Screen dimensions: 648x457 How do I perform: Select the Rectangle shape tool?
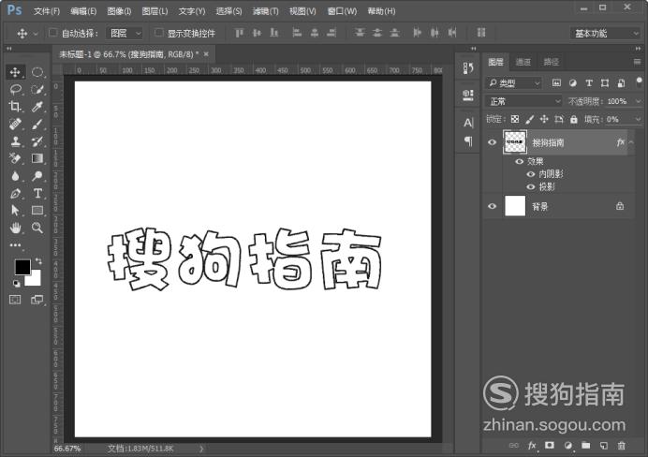pyautogui.click(x=37, y=211)
